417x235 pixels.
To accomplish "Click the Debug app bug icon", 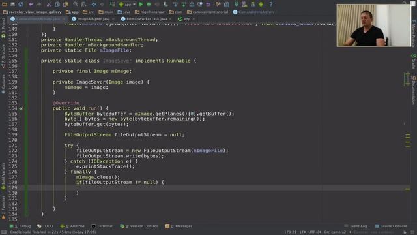I will [149, 4].
